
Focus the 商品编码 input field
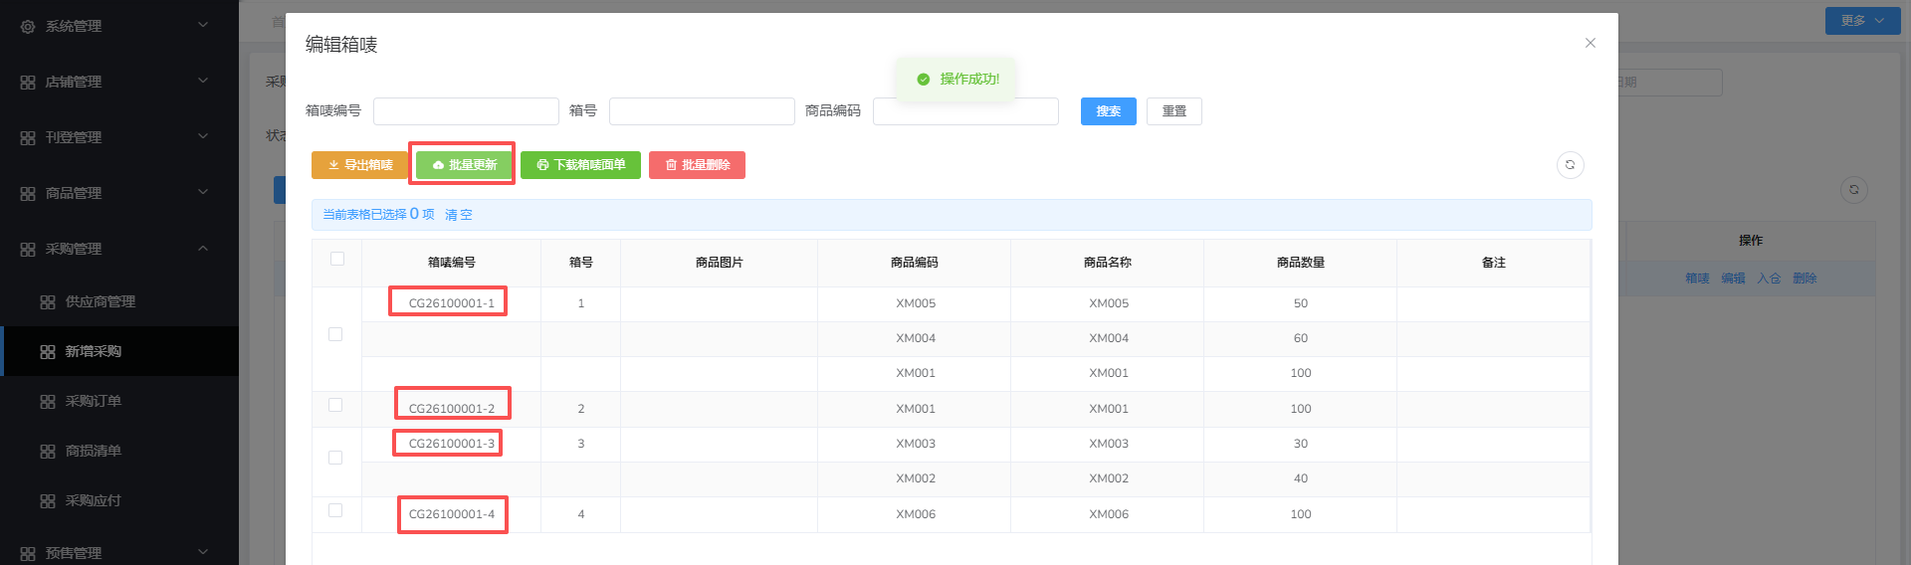click(965, 111)
